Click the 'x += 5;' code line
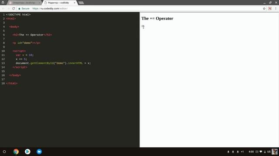This screenshot has height=156, width=279. pyautogui.click(x=21, y=59)
